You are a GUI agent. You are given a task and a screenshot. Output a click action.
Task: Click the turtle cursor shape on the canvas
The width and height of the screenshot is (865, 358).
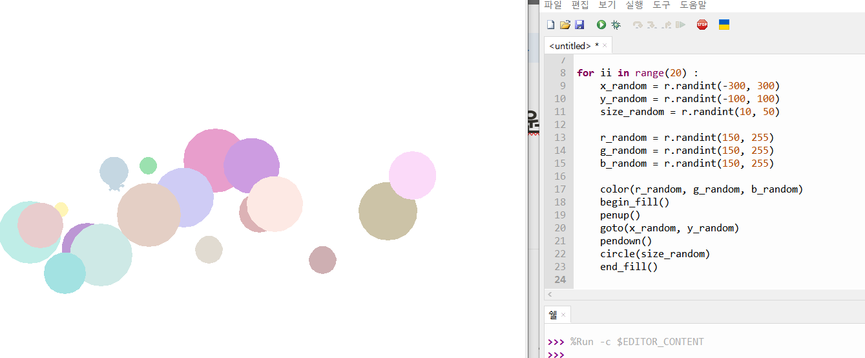(x=115, y=185)
